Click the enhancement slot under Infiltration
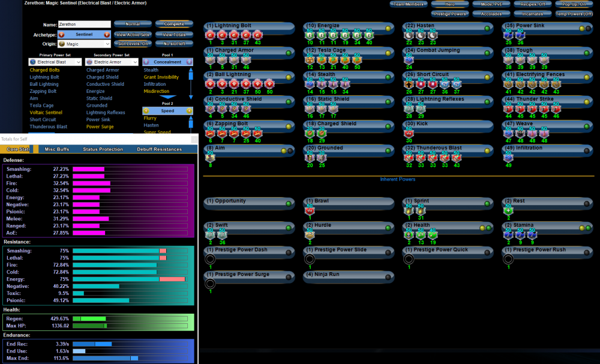The height and width of the screenshot is (364, 600). pyautogui.click(x=509, y=157)
